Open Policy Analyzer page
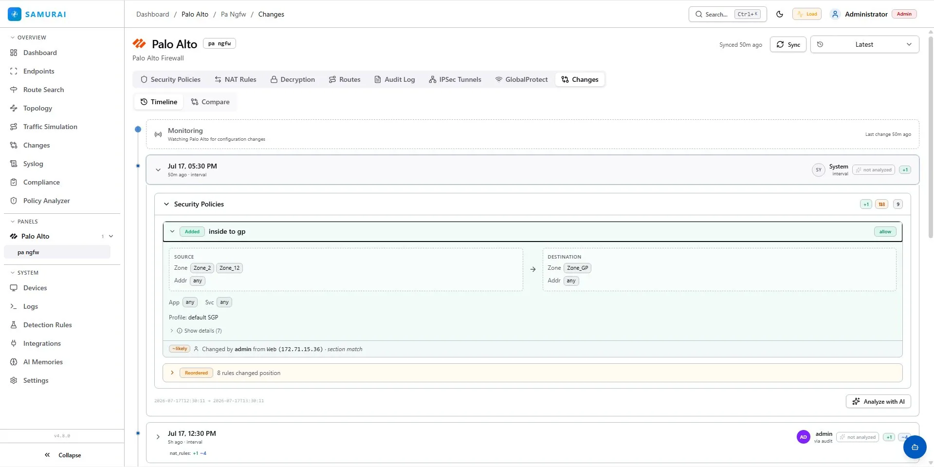Screen dimensions: 934x467 pos(46,201)
